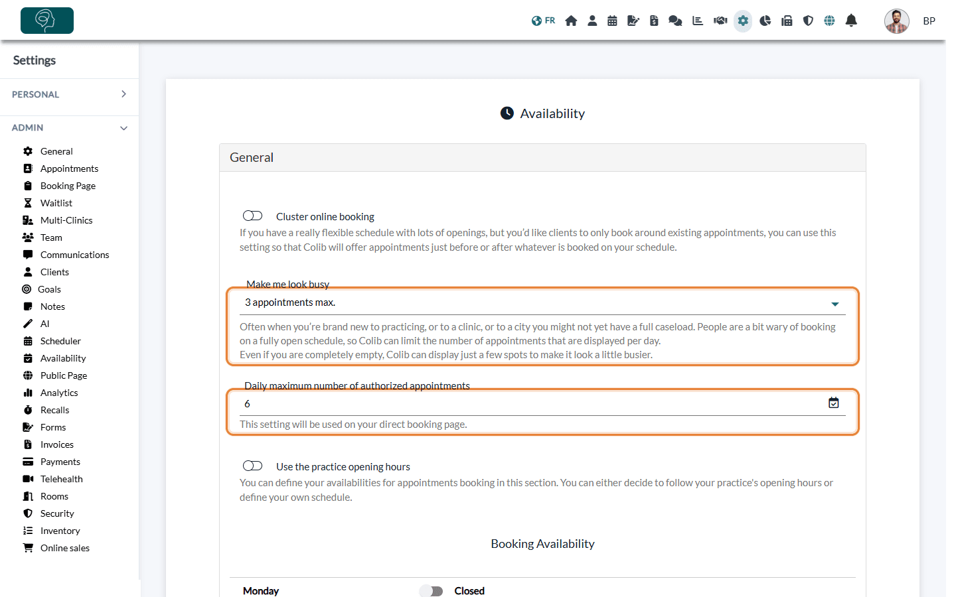Collapse the ADMIN settings section
This screenshot has height=597, width=956.
pyautogui.click(x=69, y=127)
